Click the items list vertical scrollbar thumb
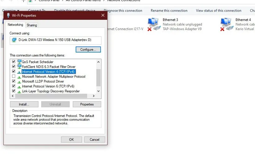This screenshot has height=162, width=255. click(98, 78)
